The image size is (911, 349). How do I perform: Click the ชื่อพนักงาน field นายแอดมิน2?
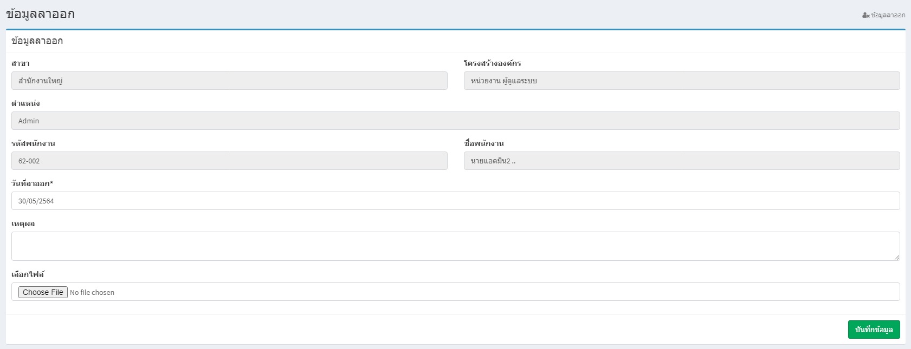682,161
